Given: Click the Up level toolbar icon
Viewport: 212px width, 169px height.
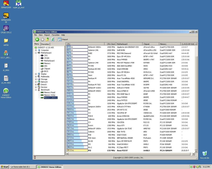Looking at the screenshot, I should (47, 39).
